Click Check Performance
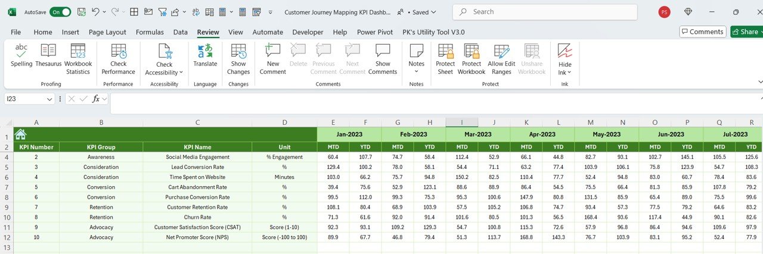 point(119,59)
